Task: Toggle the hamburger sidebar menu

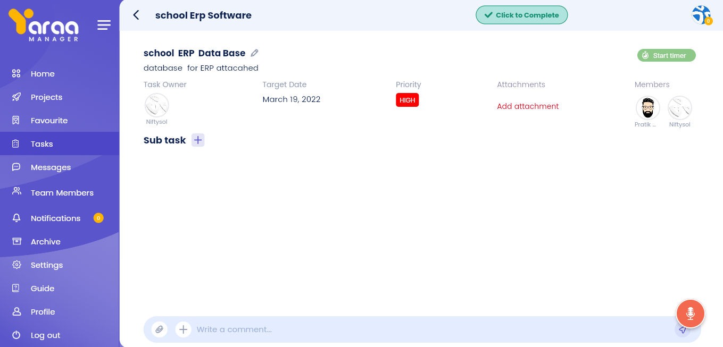Action: [x=104, y=25]
